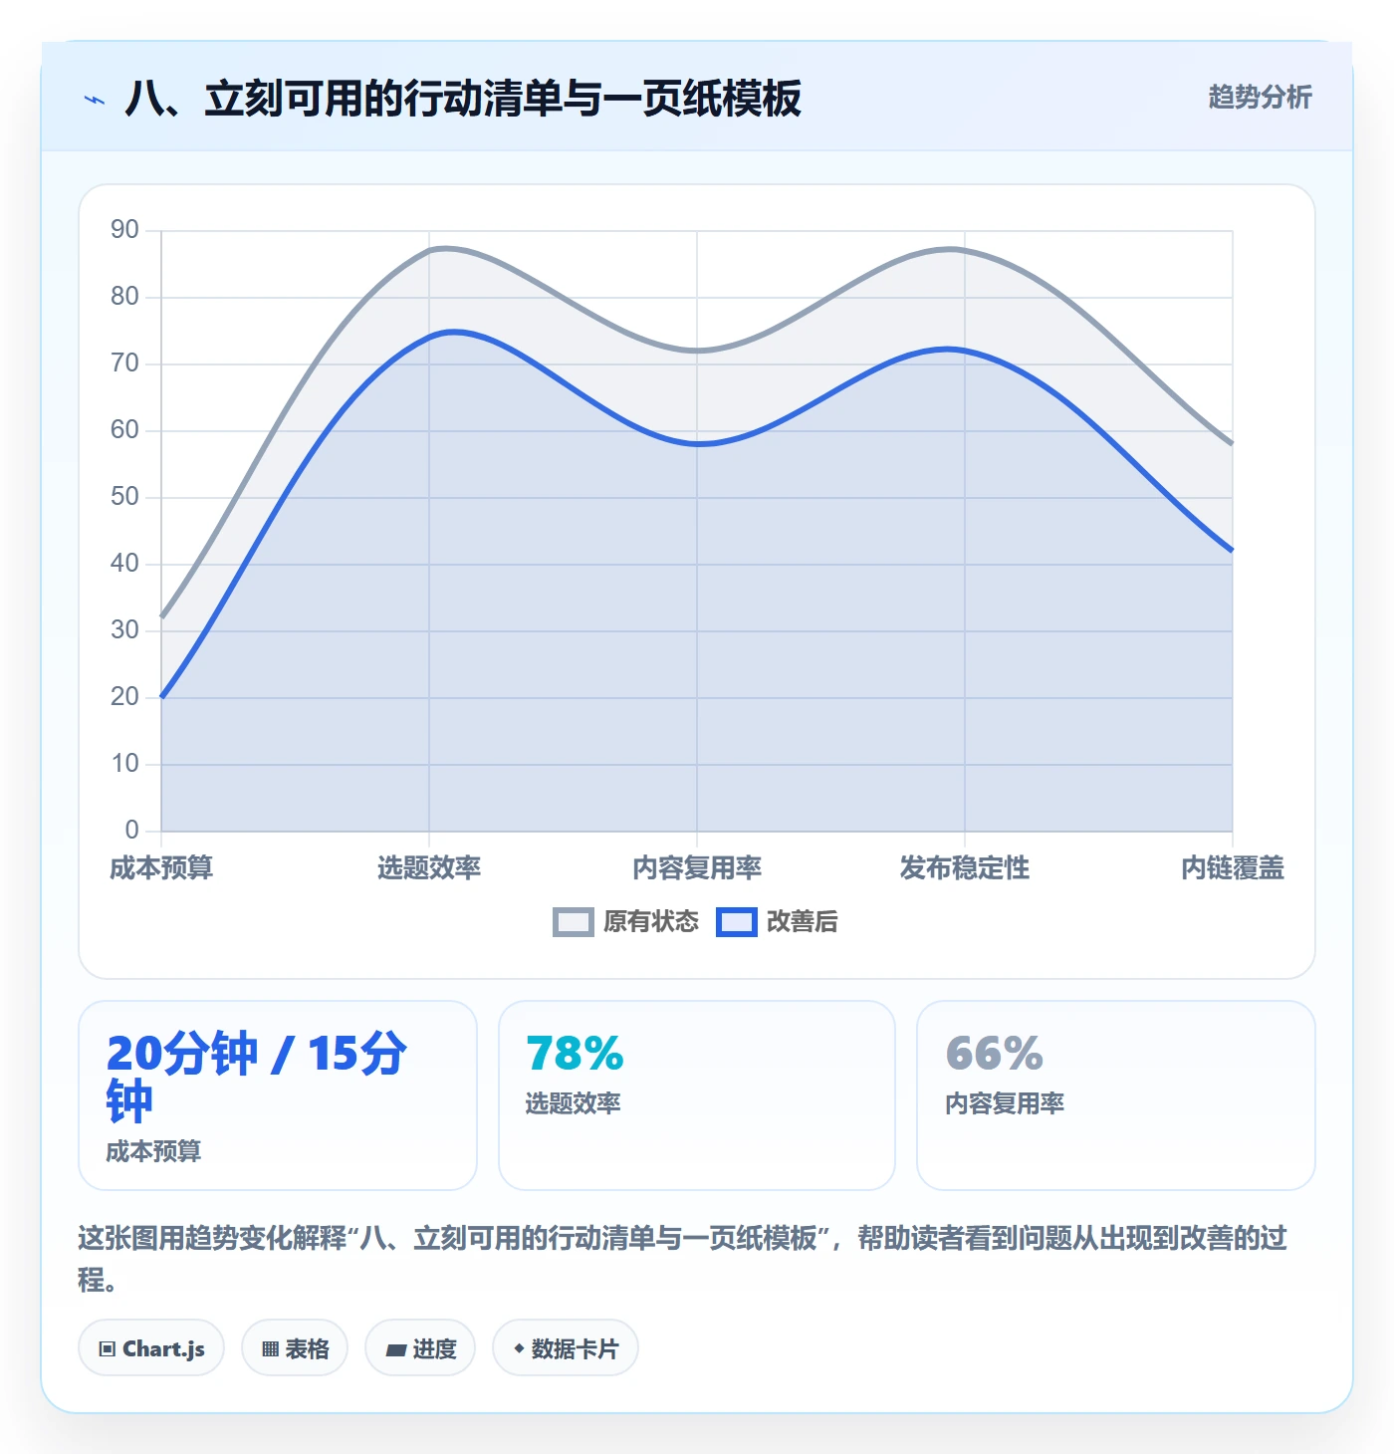Click the 78% 选题效率 card
This screenshot has height=1454, width=1394.
[697, 1095]
